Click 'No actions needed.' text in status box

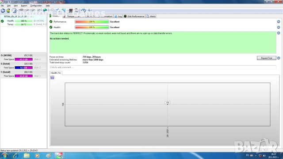tap(60, 38)
